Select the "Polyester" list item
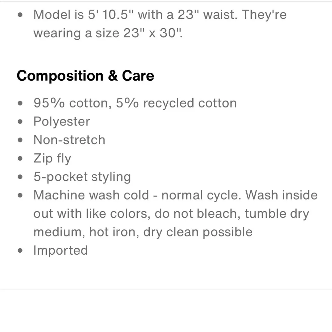Viewport: 332px width, 332px height. pos(61,122)
